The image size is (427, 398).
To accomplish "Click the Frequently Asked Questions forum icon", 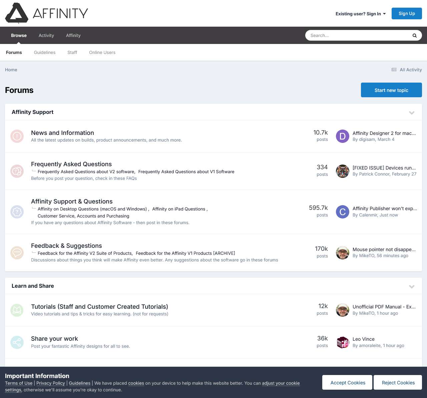I will click(17, 171).
